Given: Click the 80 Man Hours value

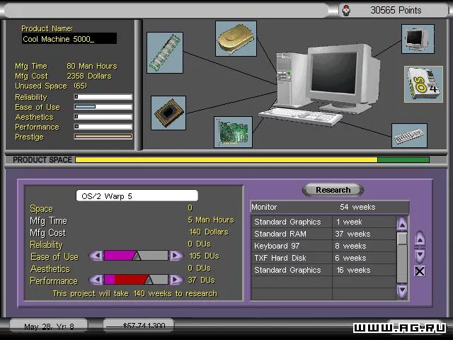Looking at the screenshot, I should [x=92, y=66].
